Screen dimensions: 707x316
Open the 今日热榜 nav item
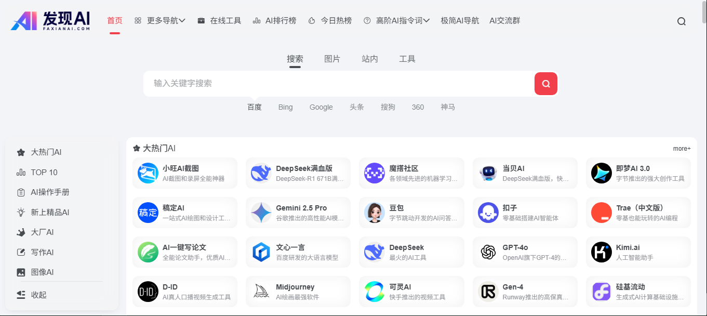click(x=330, y=21)
